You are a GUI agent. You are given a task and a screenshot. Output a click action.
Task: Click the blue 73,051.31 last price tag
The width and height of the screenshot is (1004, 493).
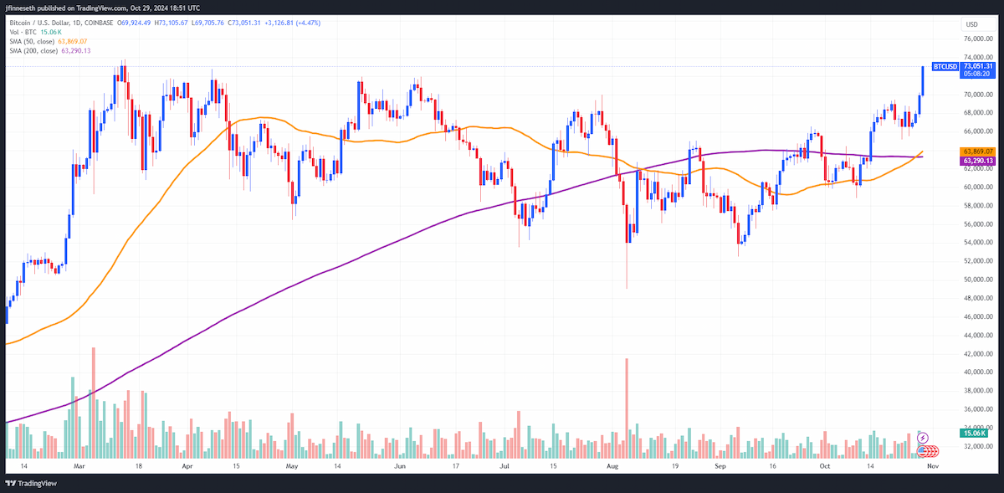coord(978,66)
